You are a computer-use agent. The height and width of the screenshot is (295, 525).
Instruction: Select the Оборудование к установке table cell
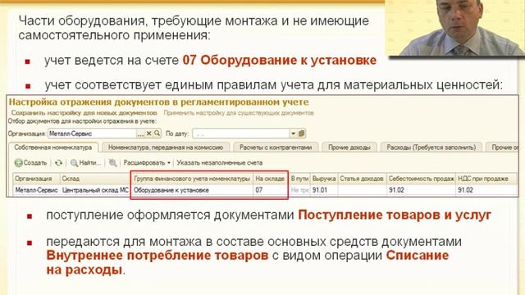coord(192,190)
